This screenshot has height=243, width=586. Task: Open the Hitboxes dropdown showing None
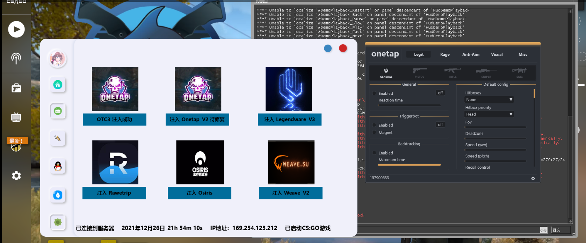point(489,100)
